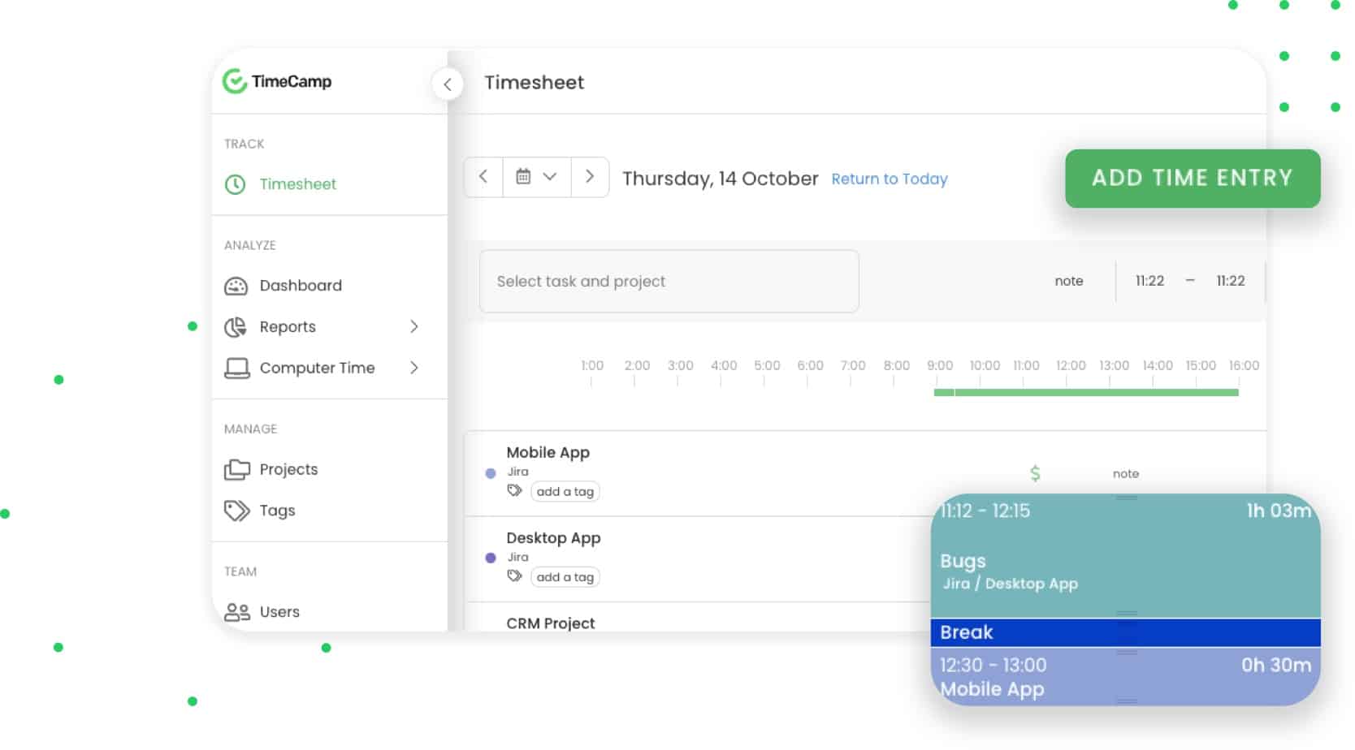Click the Computer Time laptop icon
This screenshot has height=750, width=1355.
[236, 369]
